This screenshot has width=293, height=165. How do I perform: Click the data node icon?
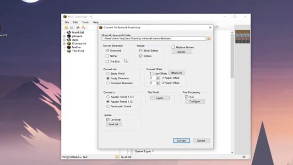[x=69, y=40]
